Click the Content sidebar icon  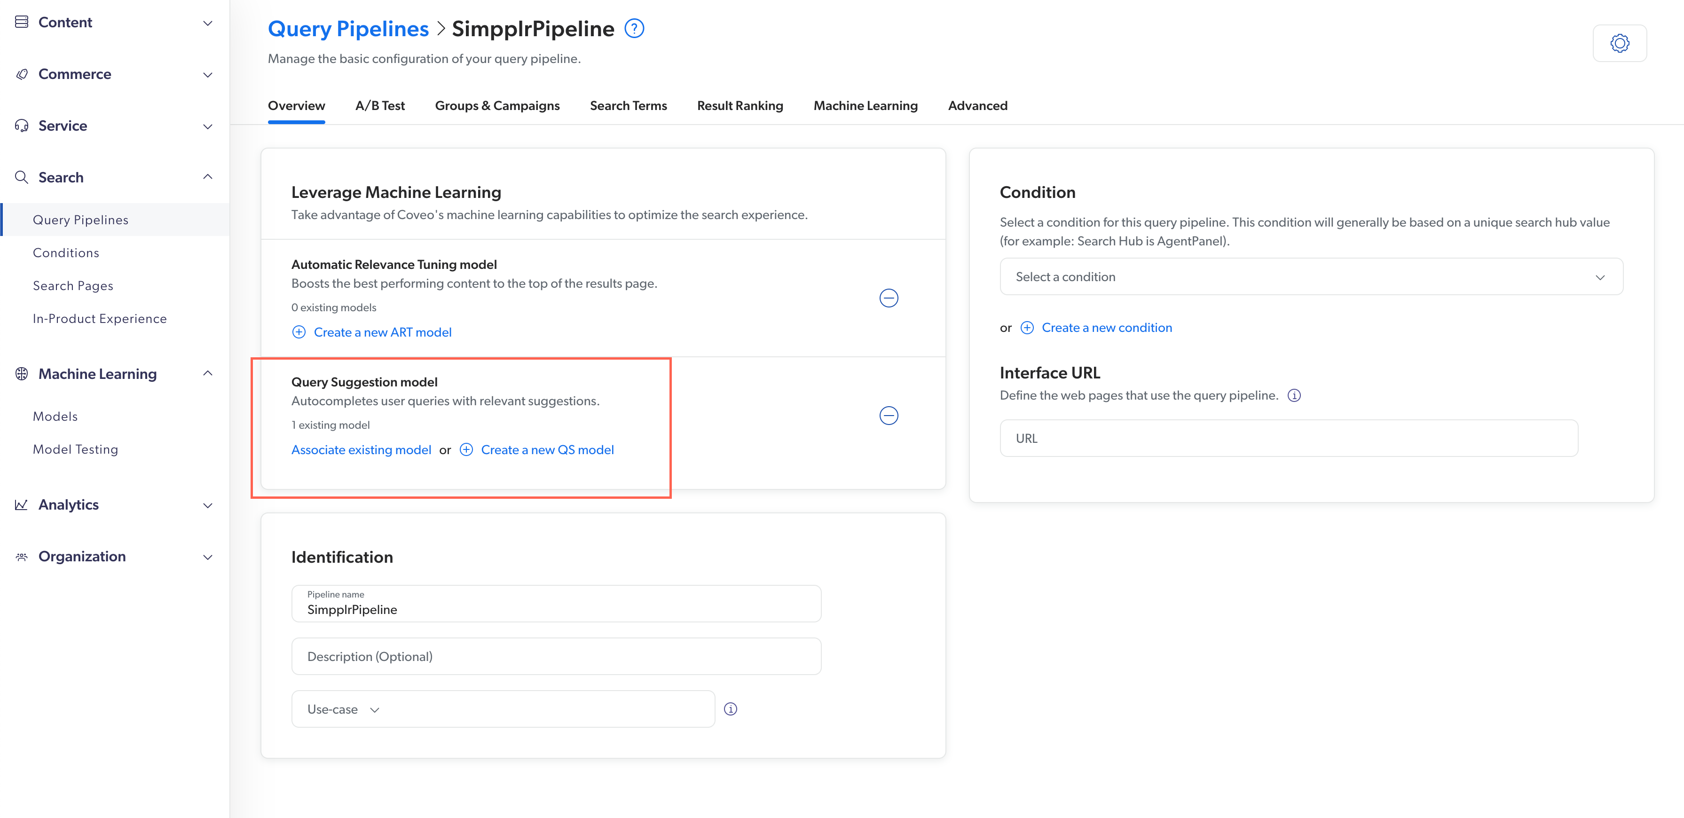(22, 22)
